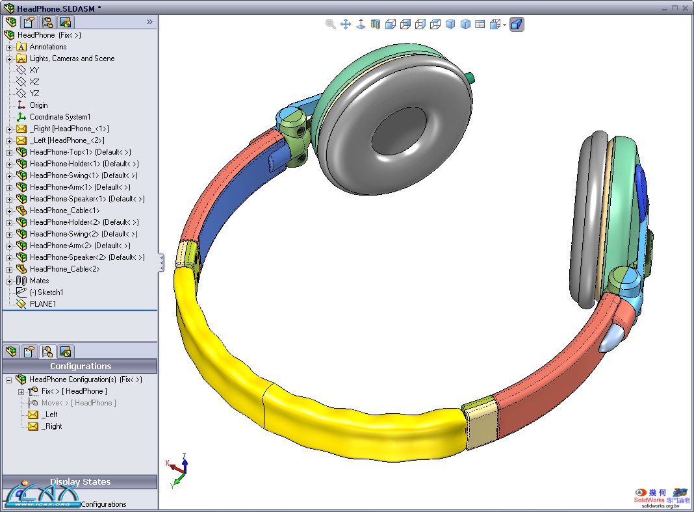Collapse the HeadPhone Configuration(s) tree node
This screenshot has height=512, width=694.
[9, 379]
